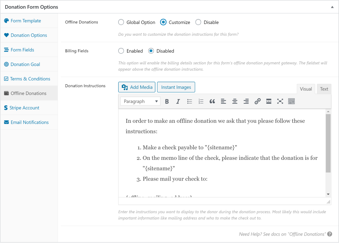Click the editor scroll up arrow
The width and height of the screenshot is (339, 243).
coord(328,111)
